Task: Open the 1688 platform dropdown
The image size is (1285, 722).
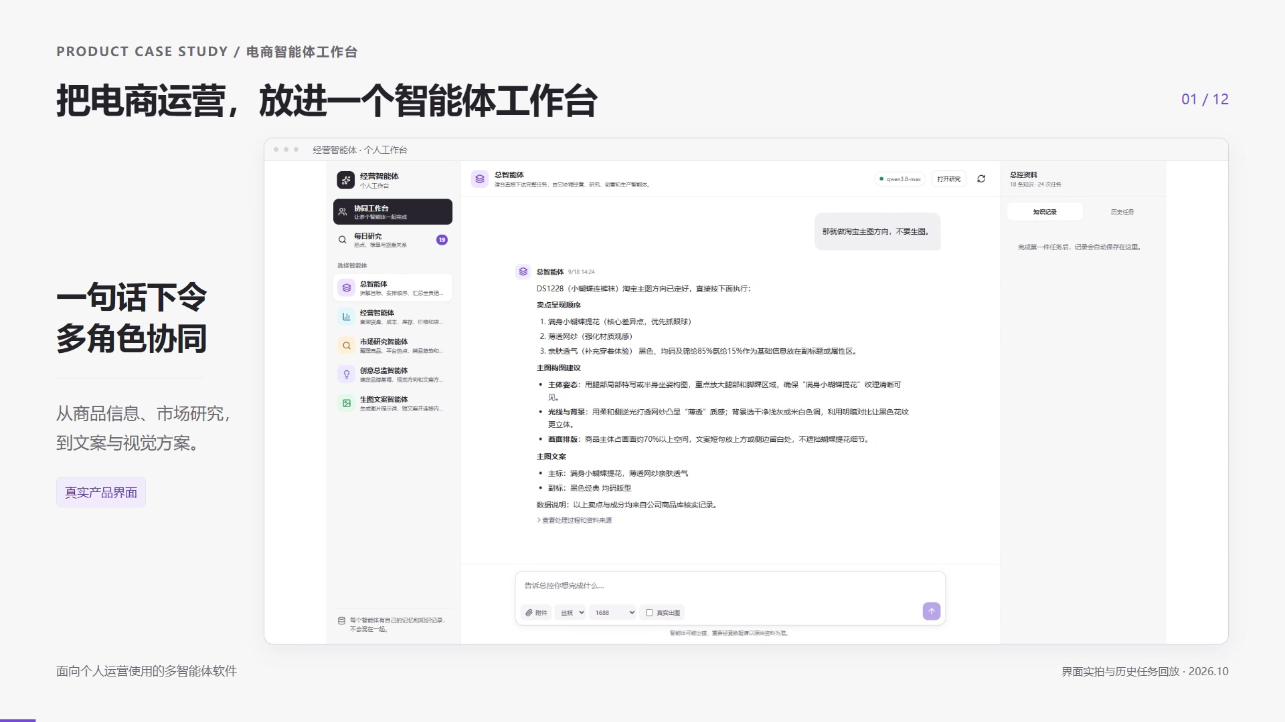Action: [612, 612]
